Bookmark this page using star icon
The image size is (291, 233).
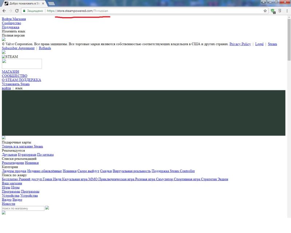265,11
